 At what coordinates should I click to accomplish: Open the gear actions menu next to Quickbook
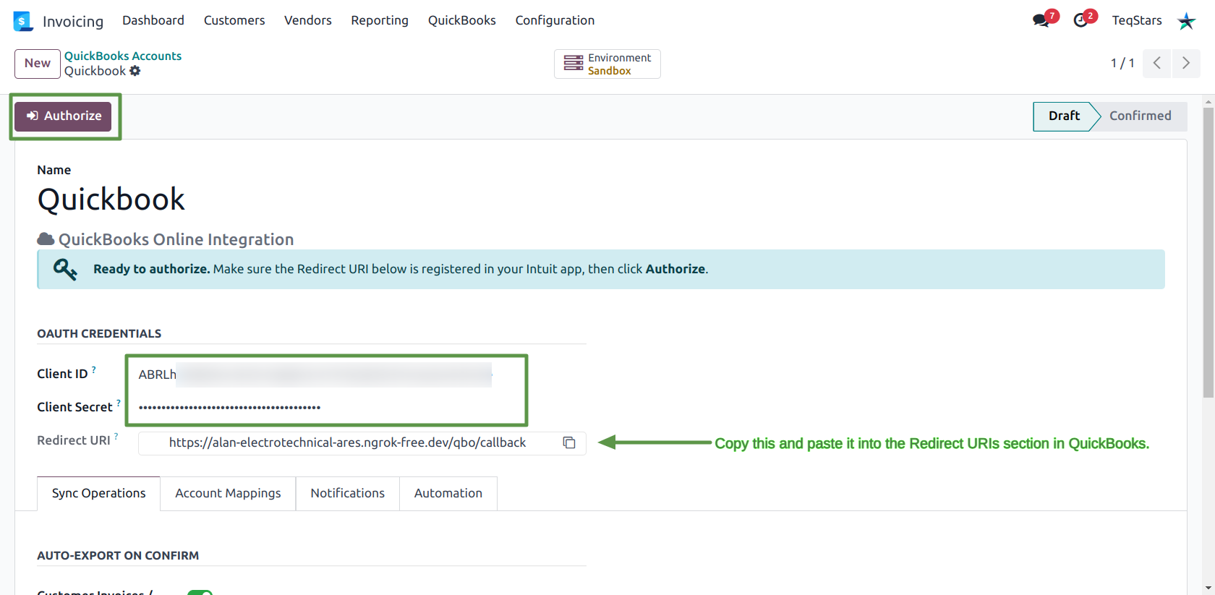[x=135, y=71]
